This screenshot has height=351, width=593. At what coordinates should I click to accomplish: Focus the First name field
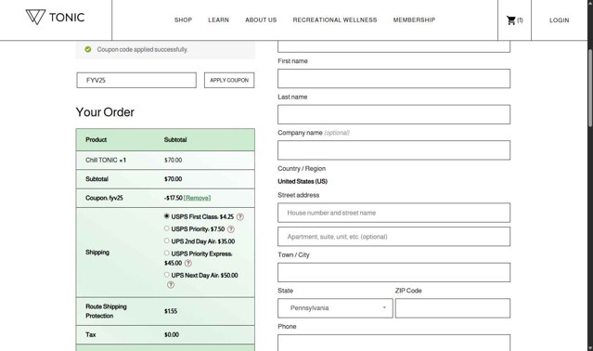tap(393, 79)
